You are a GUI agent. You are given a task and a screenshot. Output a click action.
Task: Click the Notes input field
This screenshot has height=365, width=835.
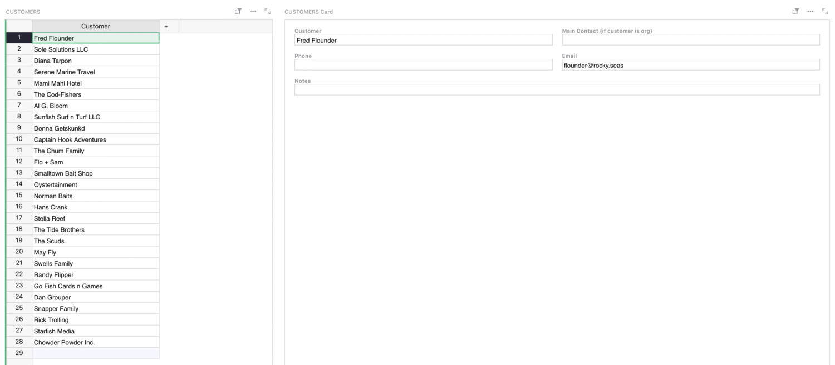[x=557, y=90]
